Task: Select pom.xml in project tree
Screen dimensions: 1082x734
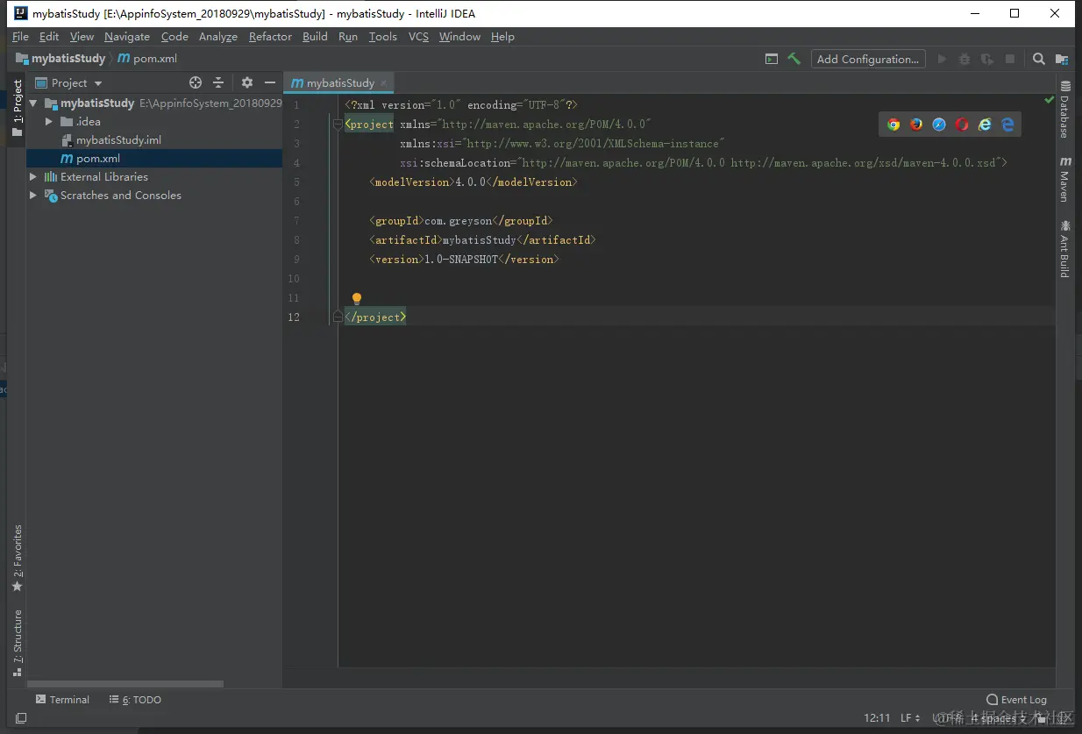Action: (x=98, y=159)
